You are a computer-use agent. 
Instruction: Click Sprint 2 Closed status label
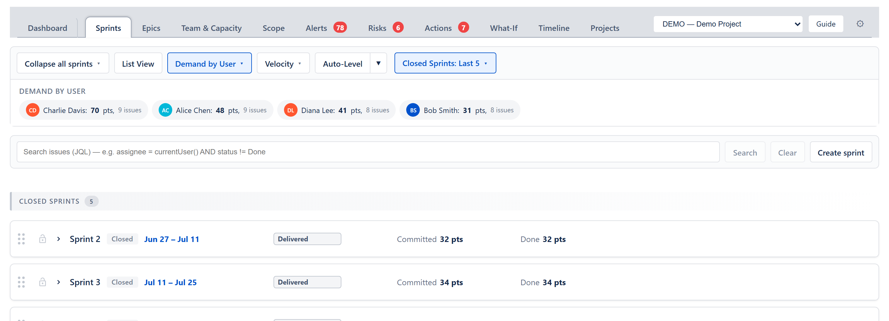point(122,239)
